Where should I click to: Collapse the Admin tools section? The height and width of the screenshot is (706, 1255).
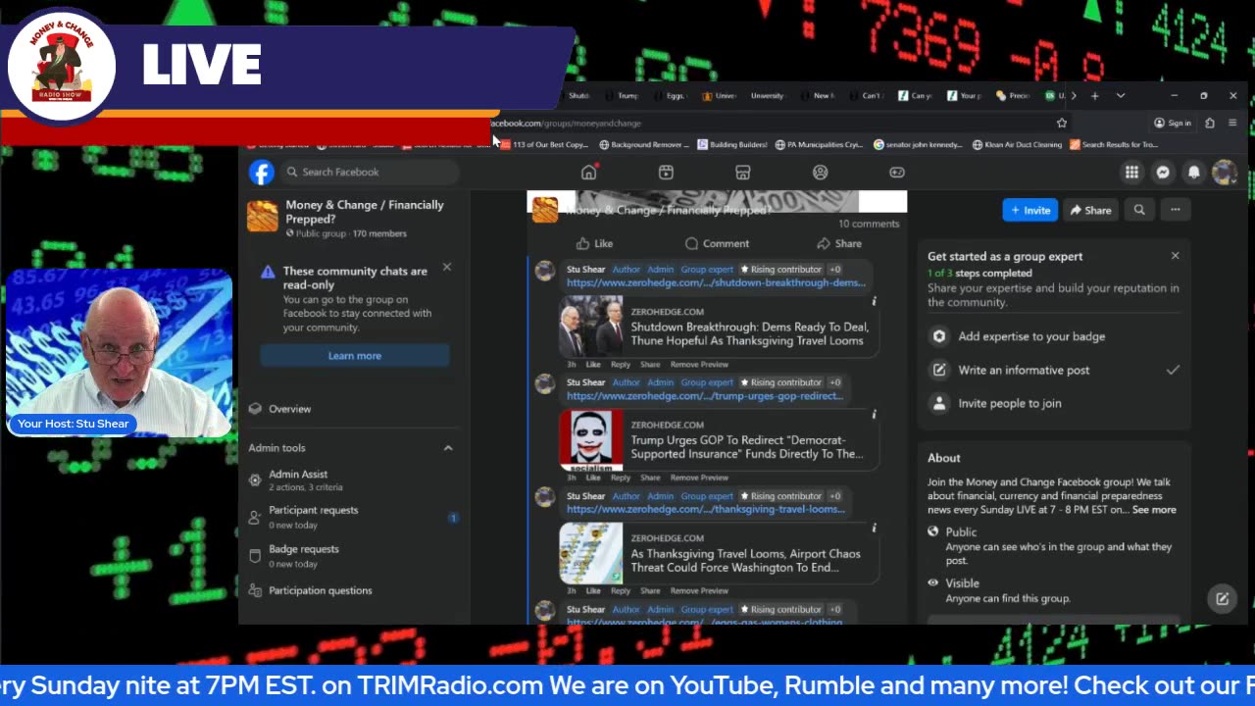pos(448,448)
